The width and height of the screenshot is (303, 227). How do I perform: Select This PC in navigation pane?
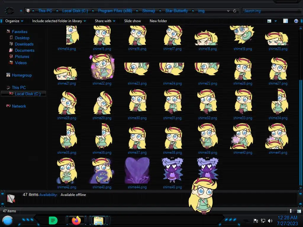(19, 87)
